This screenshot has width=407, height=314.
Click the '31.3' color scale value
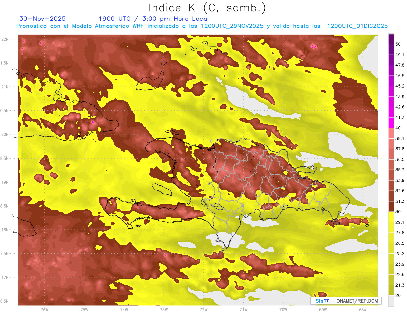(400, 201)
